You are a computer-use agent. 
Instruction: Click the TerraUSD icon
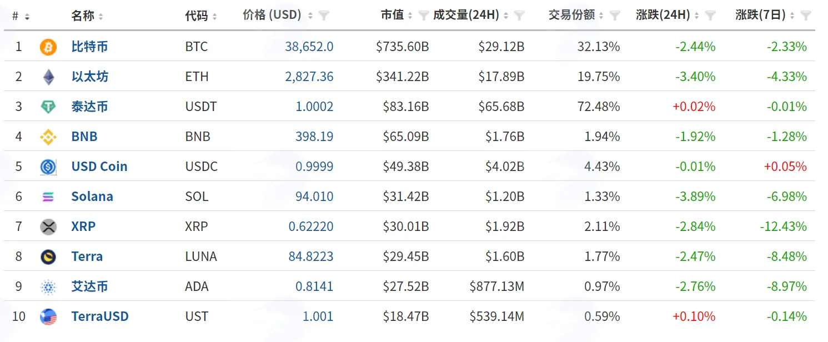[48, 317]
